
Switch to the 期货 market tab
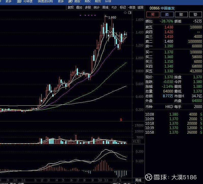[98, 1]
